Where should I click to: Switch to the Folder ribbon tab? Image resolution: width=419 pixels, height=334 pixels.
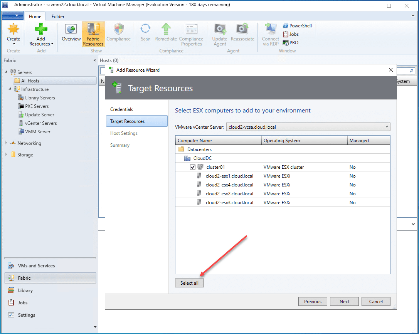(58, 17)
